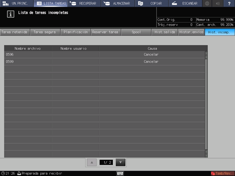235x176 pixels.
Task: Select the LISTA TAREAS top button
Action: [x=50, y=3]
